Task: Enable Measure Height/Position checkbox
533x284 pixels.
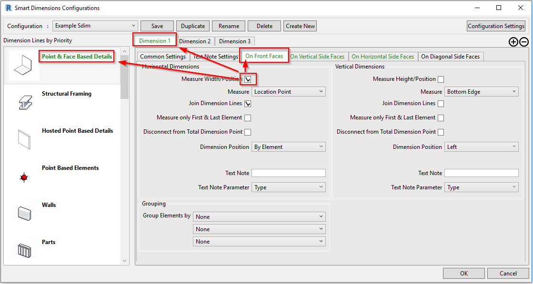Action: [441, 79]
